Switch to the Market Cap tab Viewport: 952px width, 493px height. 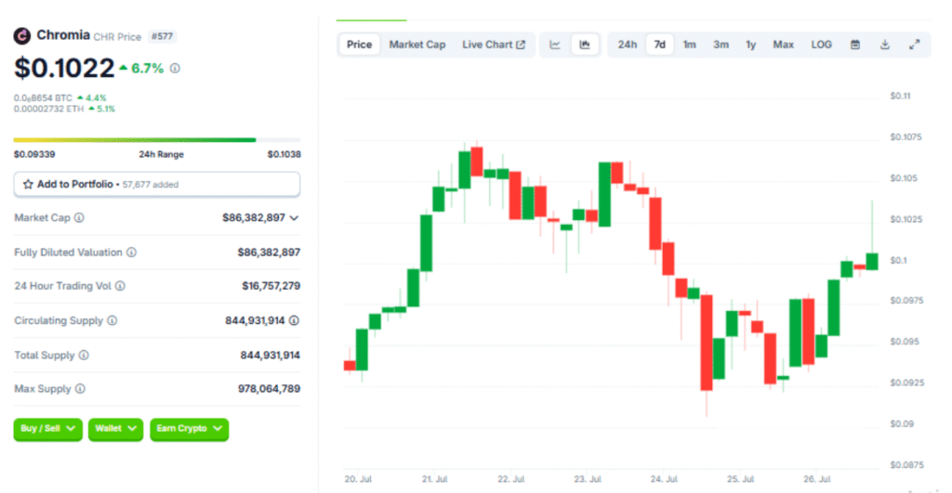point(416,45)
